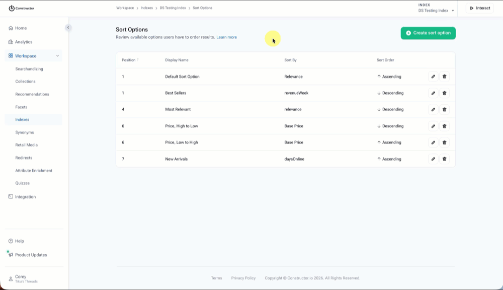Edit the New Arrivals sort option
Screen dimensions: 503x290
[x=433, y=159]
